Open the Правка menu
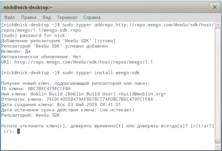Viewport: 222px width, 151px height. click(29, 17)
